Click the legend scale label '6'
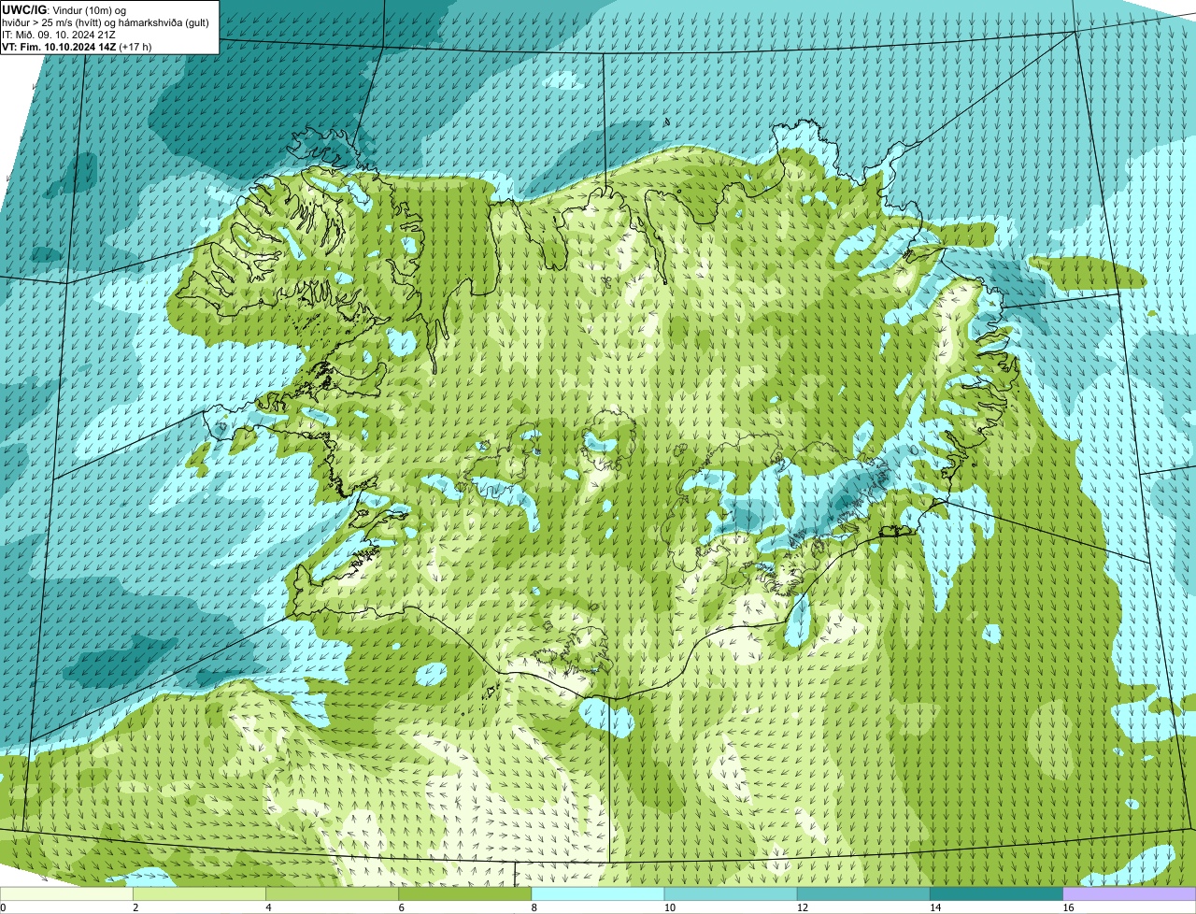 401,907
